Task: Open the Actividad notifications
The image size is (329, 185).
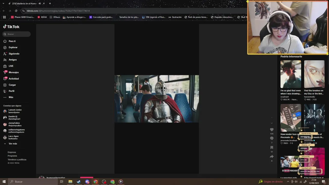Action: (11, 79)
